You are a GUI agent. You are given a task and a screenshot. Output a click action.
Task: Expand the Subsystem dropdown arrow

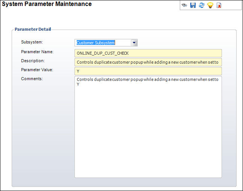pos(134,43)
